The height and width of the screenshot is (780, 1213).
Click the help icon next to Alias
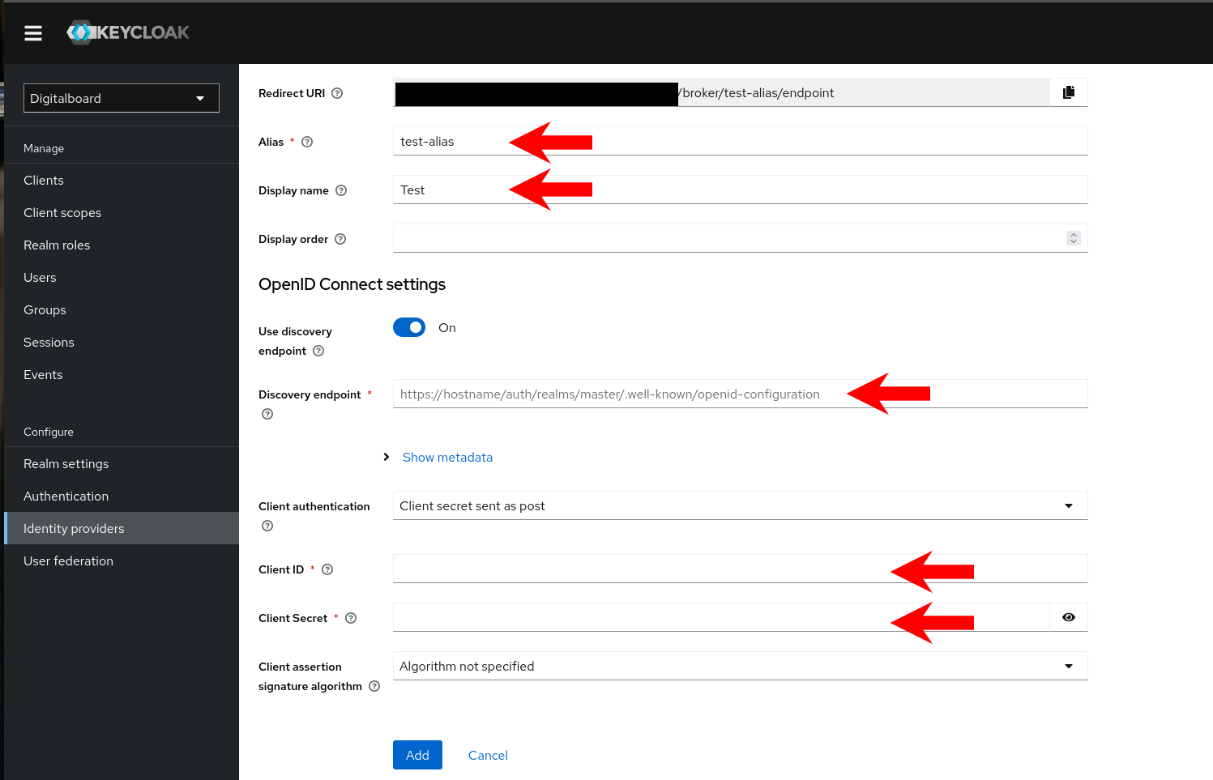306,141
